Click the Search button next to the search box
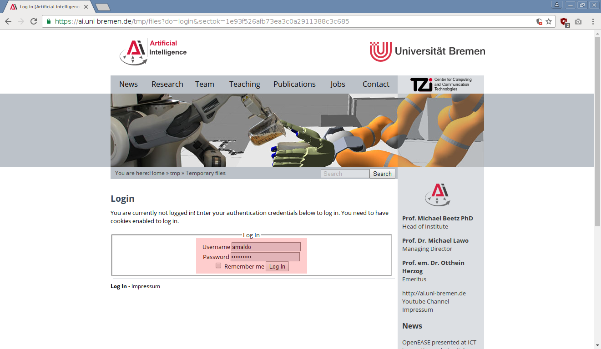601x349 pixels. click(382, 174)
